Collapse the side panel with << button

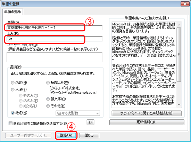coord(90,122)
